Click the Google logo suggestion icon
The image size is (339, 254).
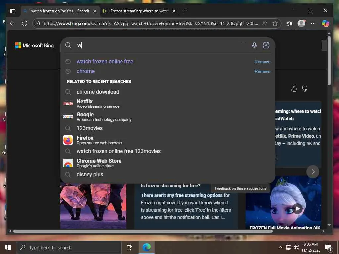(x=68, y=117)
